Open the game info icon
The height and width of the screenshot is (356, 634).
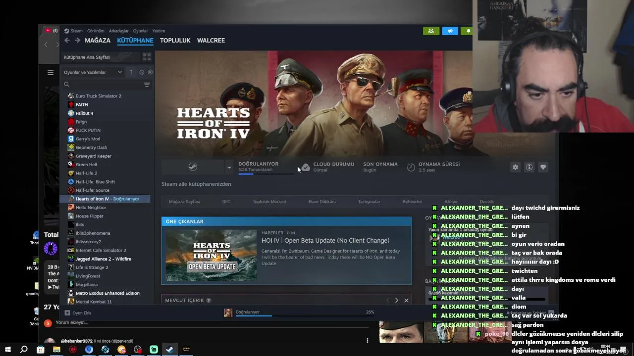(529, 167)
